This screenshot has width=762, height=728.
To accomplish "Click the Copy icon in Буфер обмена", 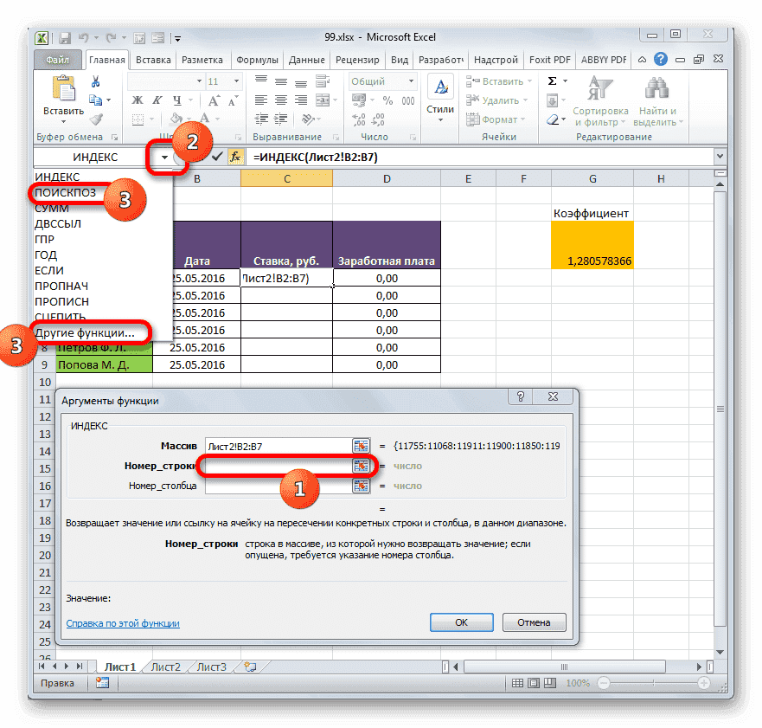I will pyautogui.click(x=97, y=100).
